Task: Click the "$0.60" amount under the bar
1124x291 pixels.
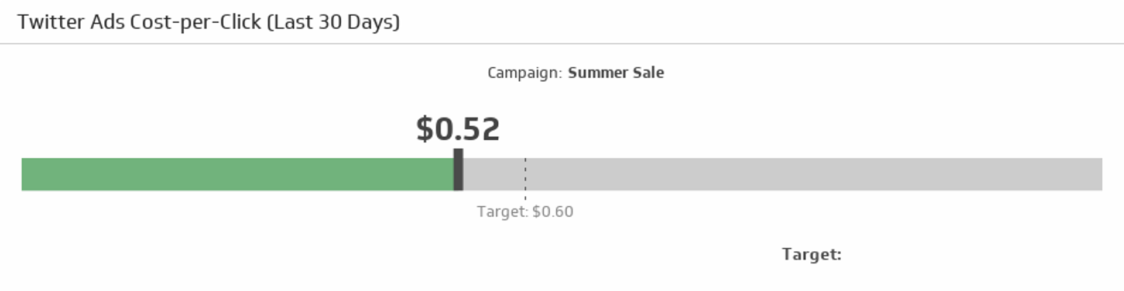Action: tap(553, 212)
